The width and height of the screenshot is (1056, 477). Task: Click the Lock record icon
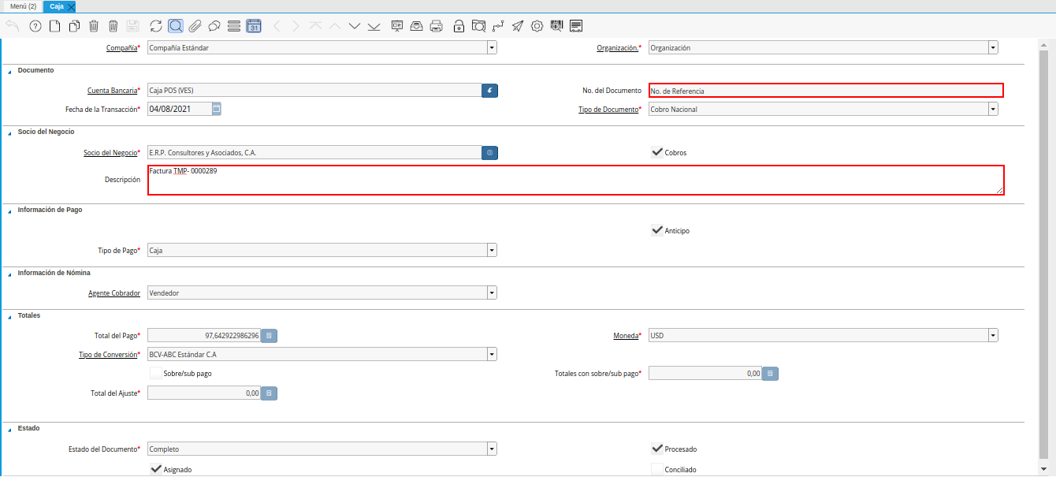click(x=459, y=26)
